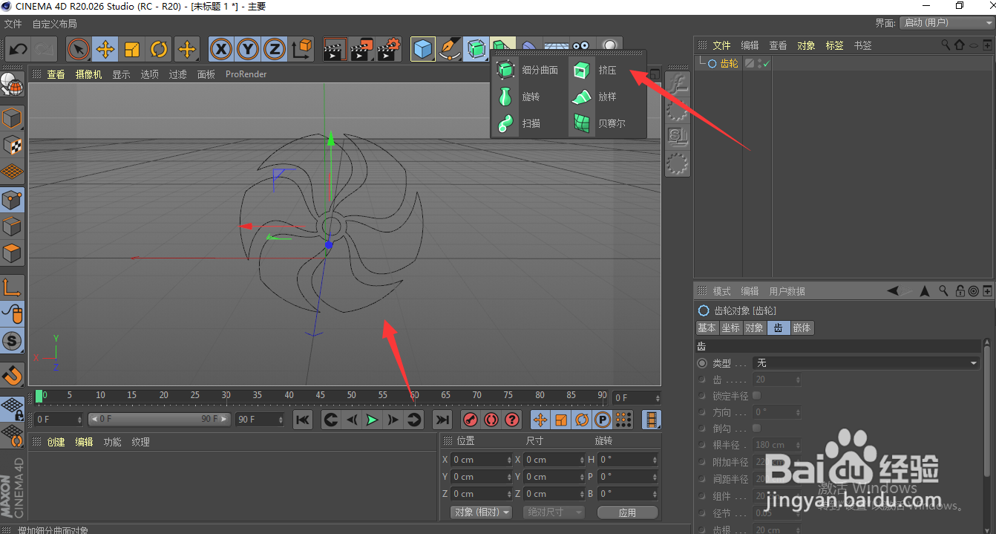Switch to the 坐标 attribute tab
Image resolution: width=996 pixels, height=534 pixels.
click(730, 328)
